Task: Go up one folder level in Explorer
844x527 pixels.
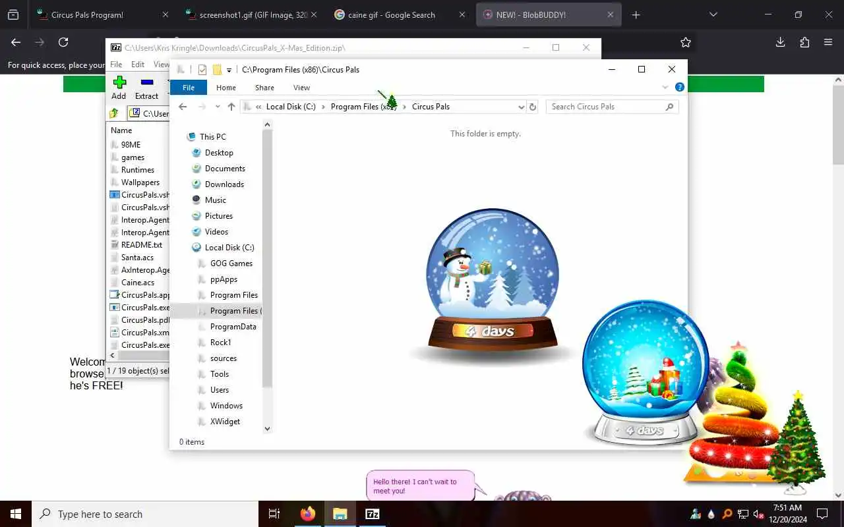Action: [231, 107]
